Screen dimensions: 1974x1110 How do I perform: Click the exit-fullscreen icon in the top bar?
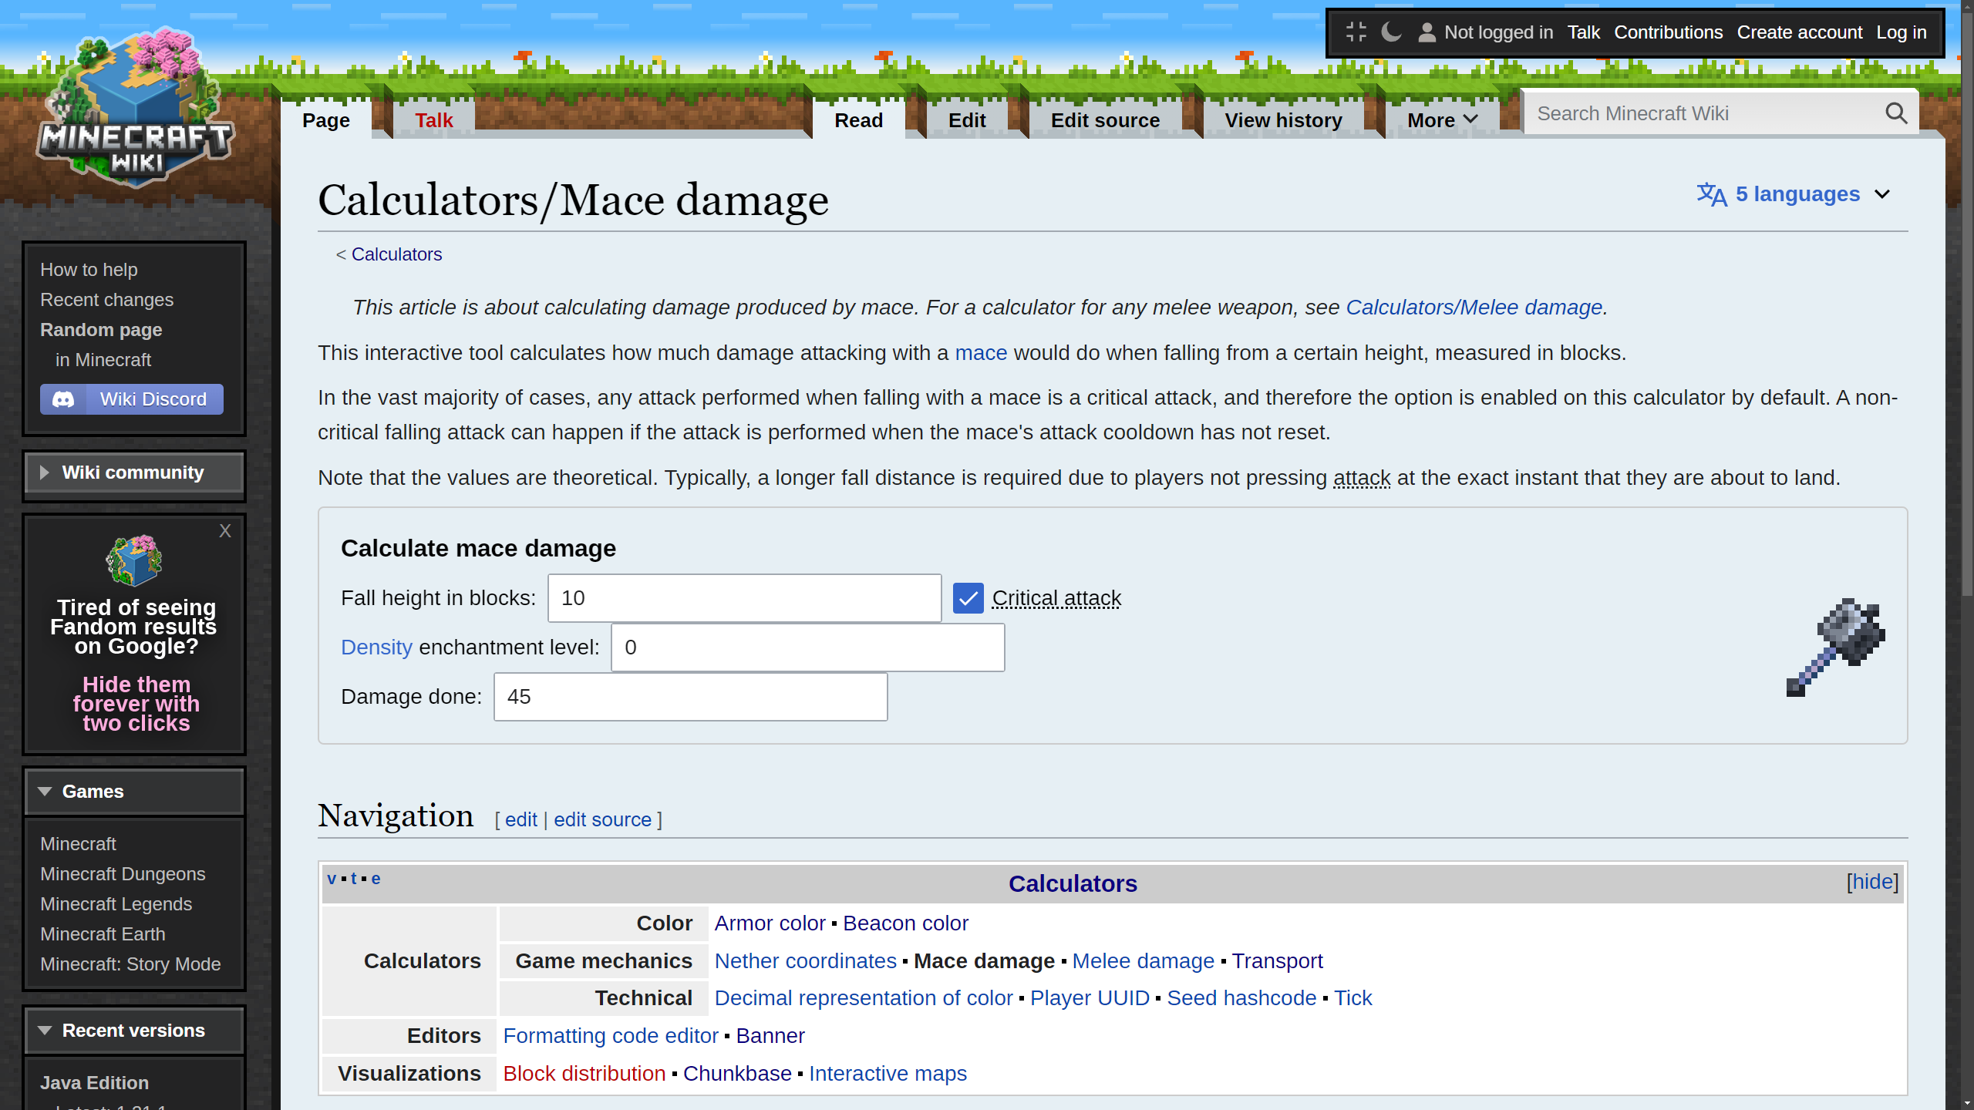pos(1356,32)
